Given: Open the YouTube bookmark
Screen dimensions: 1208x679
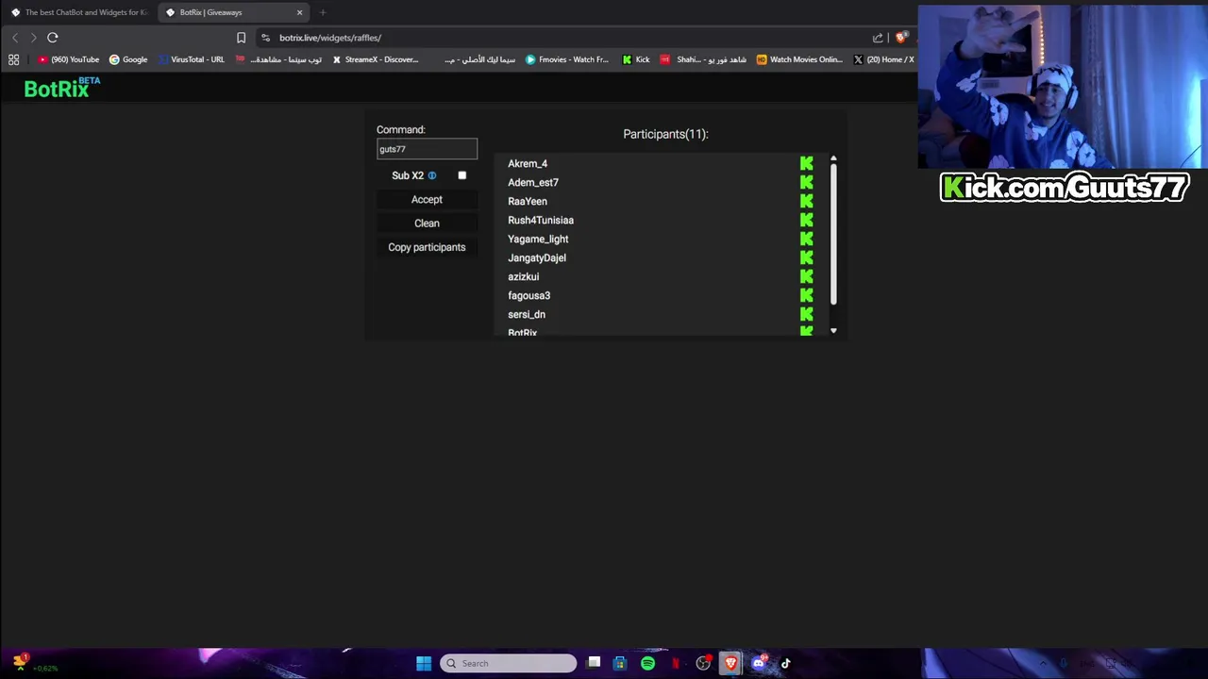Looking at the screenshot, I should pos(69,59).
